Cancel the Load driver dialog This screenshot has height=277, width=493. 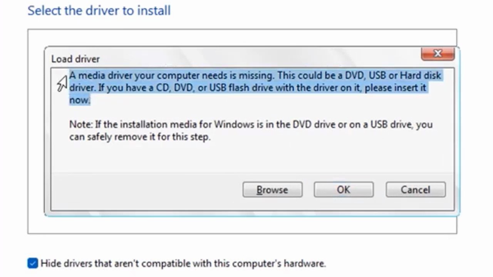415,190
